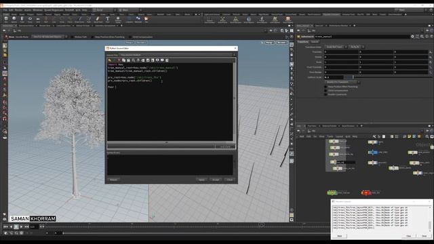Click the search icon in parameter pane header
This screenshot has height=244, width=434.
pos(422,37)
